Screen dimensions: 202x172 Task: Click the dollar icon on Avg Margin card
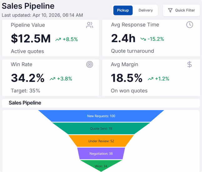tap(189, 64)
